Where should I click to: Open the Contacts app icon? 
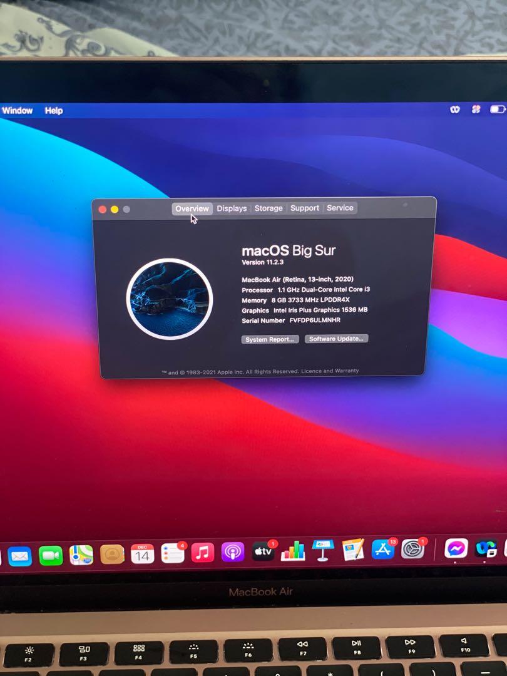112,554
